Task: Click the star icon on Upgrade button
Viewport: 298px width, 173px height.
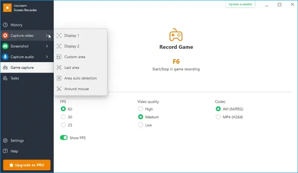Action: pyautogui.click(x=11, y=165)
